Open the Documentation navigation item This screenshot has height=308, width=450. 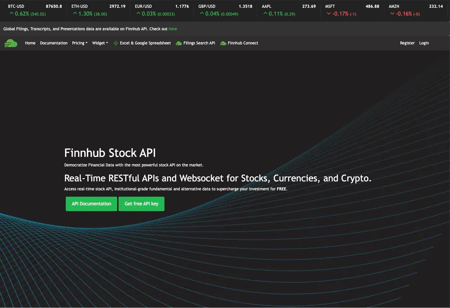[x=54, y=43]
